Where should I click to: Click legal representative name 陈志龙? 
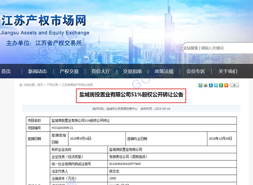(114, 171)
